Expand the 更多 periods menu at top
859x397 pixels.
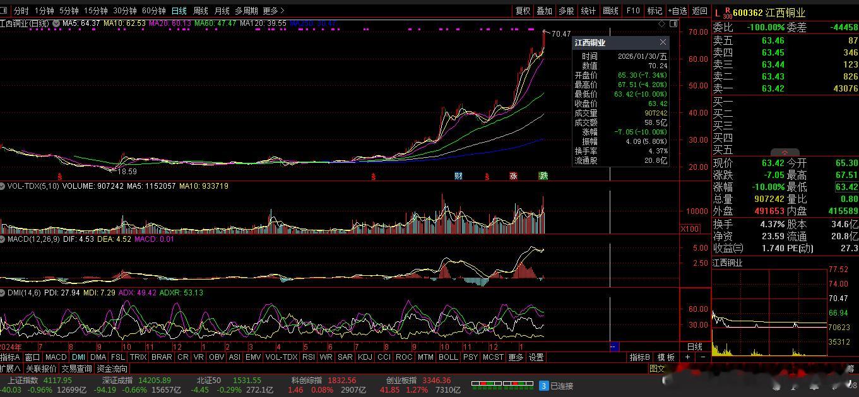pos(273,11)
